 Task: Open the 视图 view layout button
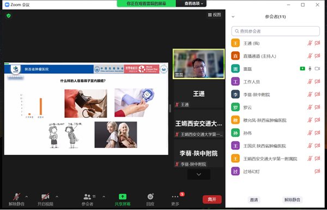point(214,15)
